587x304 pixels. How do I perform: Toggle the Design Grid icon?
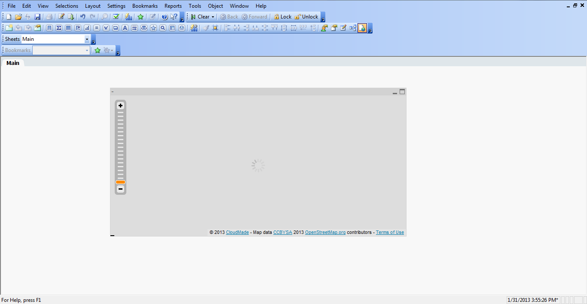[215, 28]
